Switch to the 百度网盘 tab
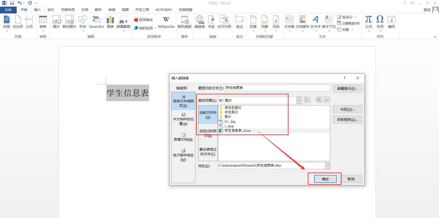 pyautogui.click(x=186, y=10)
